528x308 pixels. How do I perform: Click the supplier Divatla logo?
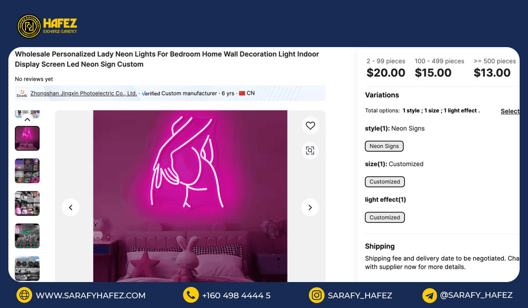22,93
